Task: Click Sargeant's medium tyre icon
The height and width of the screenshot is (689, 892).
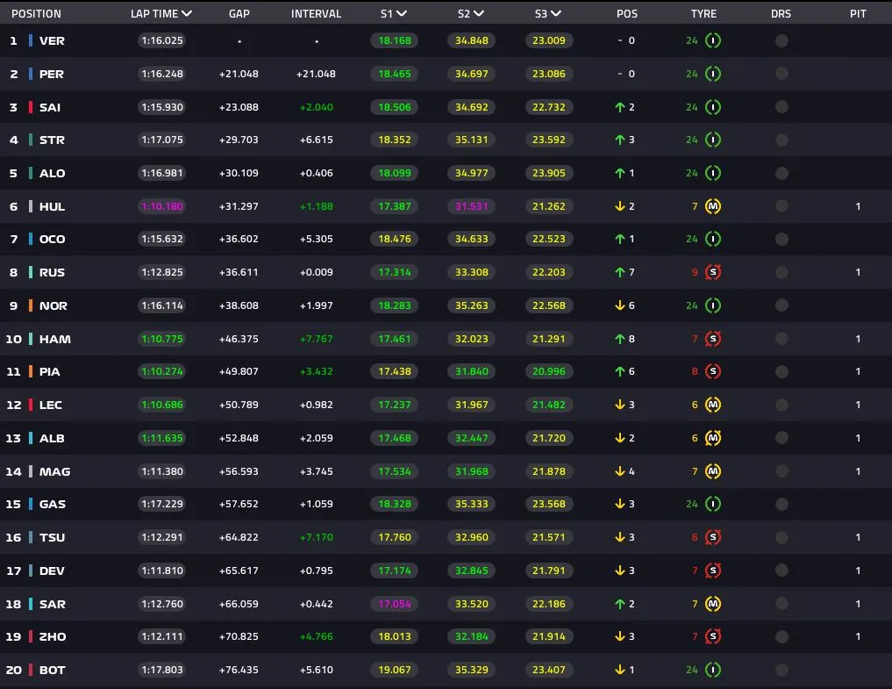Action: 714,604
